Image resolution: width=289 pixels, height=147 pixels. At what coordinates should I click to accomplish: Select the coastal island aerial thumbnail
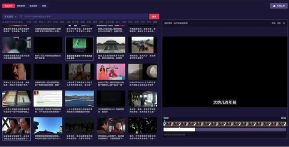(79, 99)
